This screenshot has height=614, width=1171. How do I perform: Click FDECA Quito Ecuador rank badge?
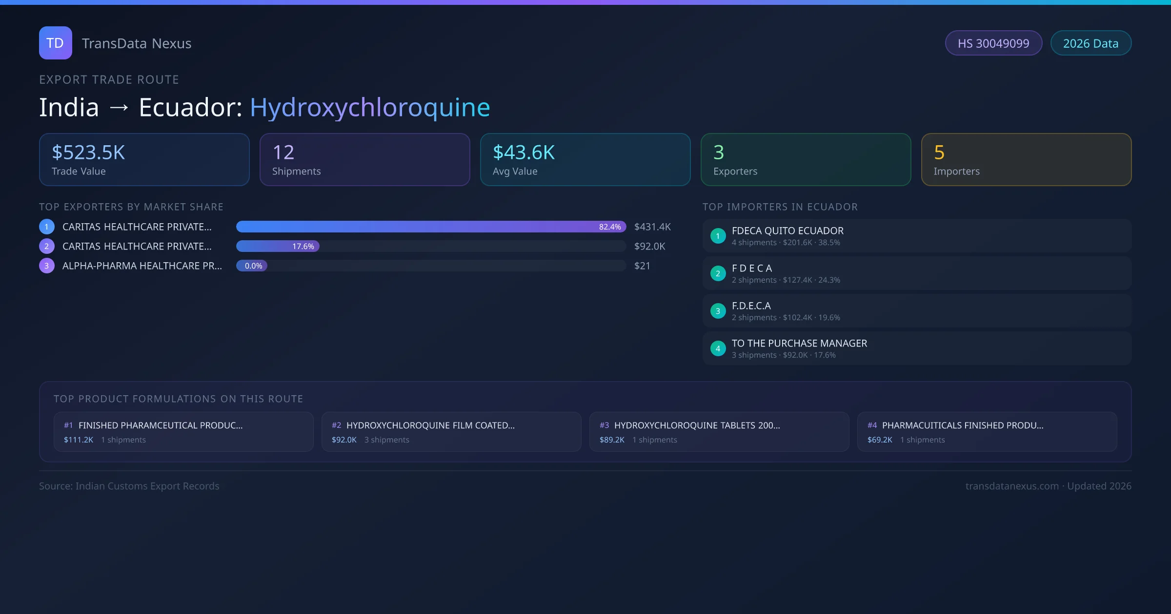point(718,236)
